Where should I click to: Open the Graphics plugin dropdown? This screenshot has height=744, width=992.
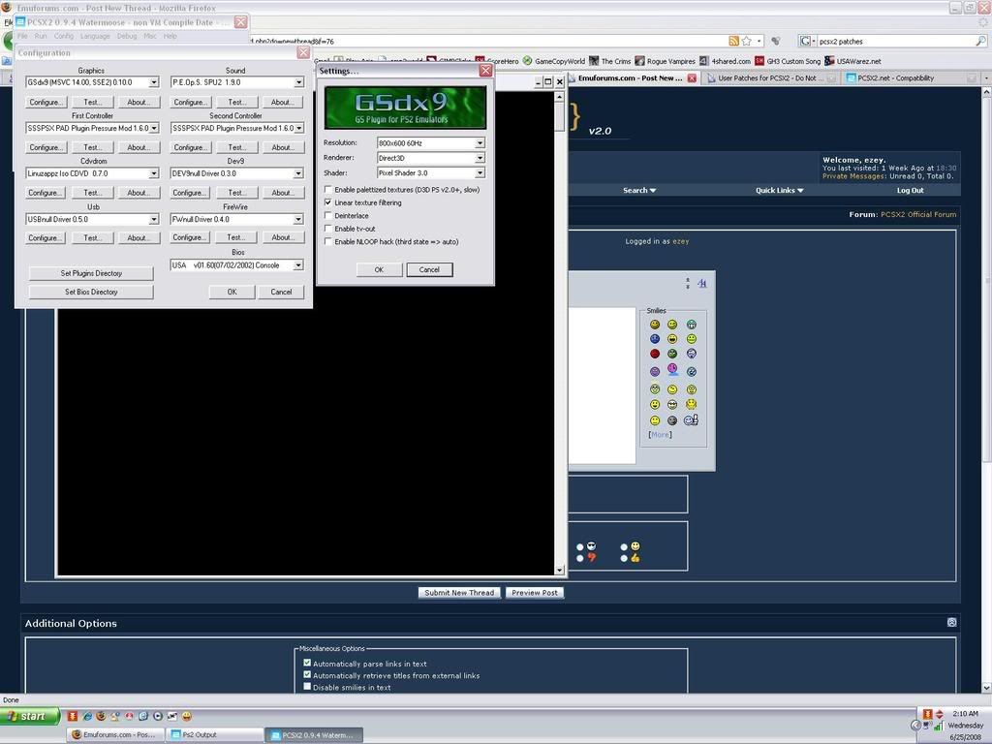click(x=154, y=82)
